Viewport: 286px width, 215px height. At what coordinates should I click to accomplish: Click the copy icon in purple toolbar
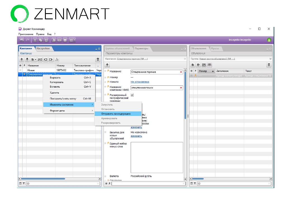41,40
